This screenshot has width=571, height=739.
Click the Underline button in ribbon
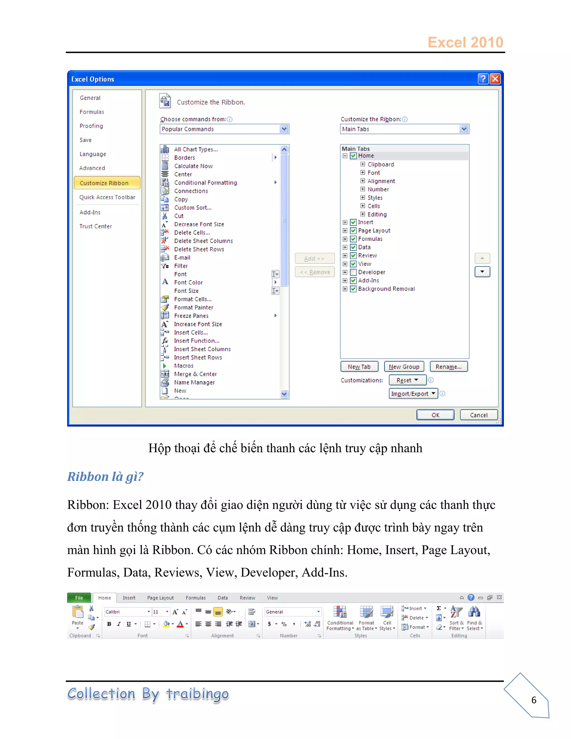tap(129, 624)
